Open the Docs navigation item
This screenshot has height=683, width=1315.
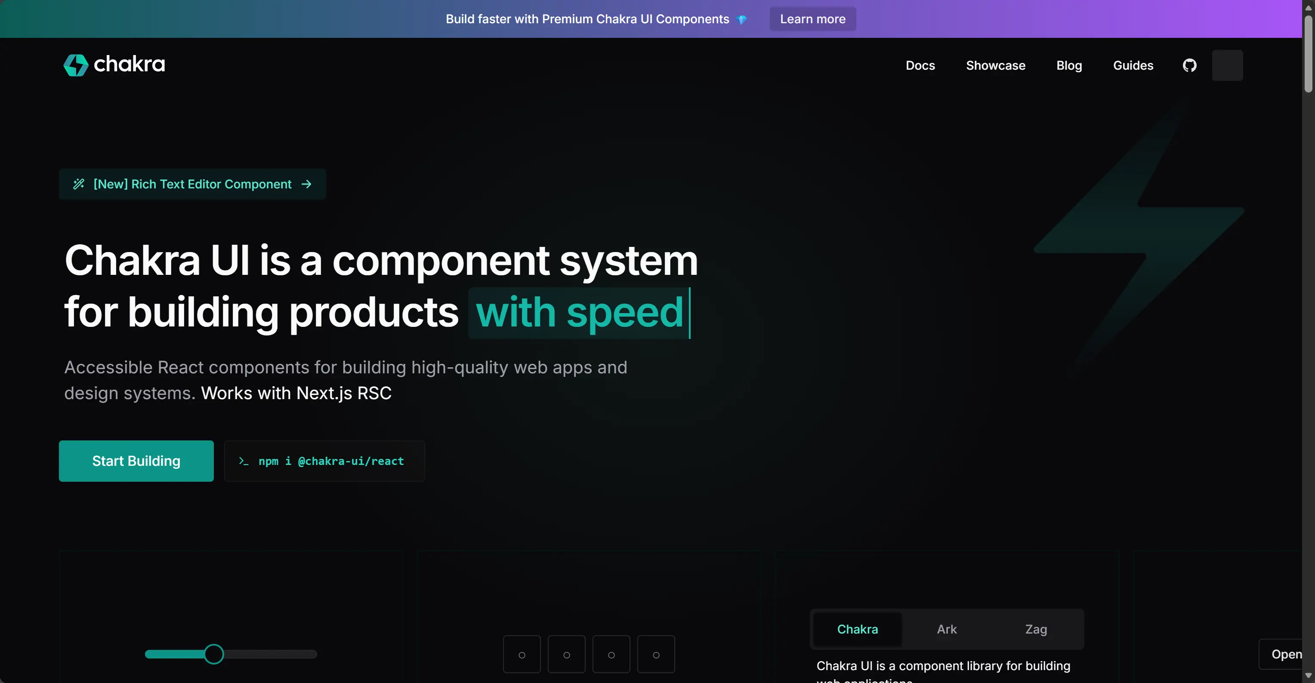click(920, 65)
